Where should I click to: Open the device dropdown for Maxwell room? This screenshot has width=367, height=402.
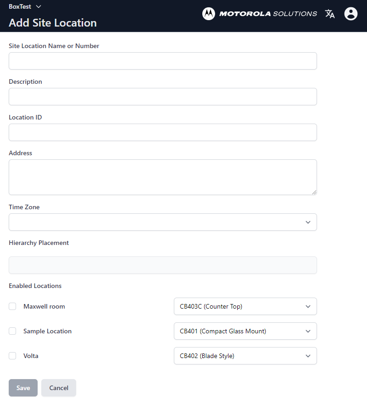(x=245, y=306)
